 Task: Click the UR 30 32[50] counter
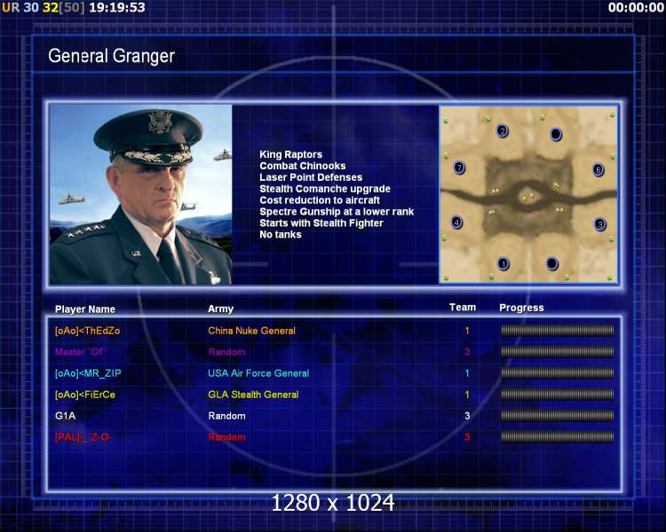[x=44, y=7]
